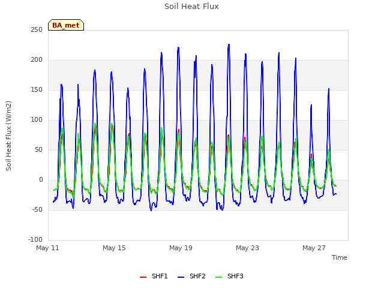Click the blue SHF2 legend marker
384x288 pixels.
[181, 277]
